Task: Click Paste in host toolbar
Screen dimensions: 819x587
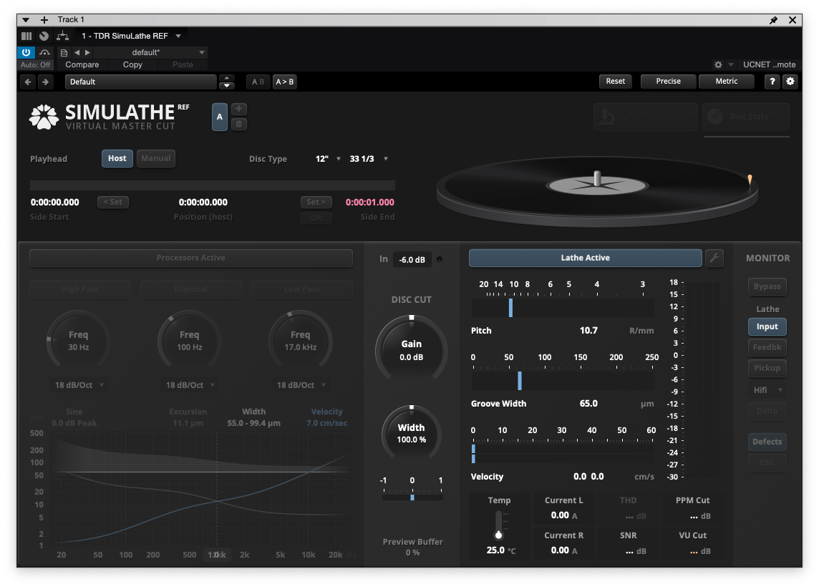Action: 183,64
